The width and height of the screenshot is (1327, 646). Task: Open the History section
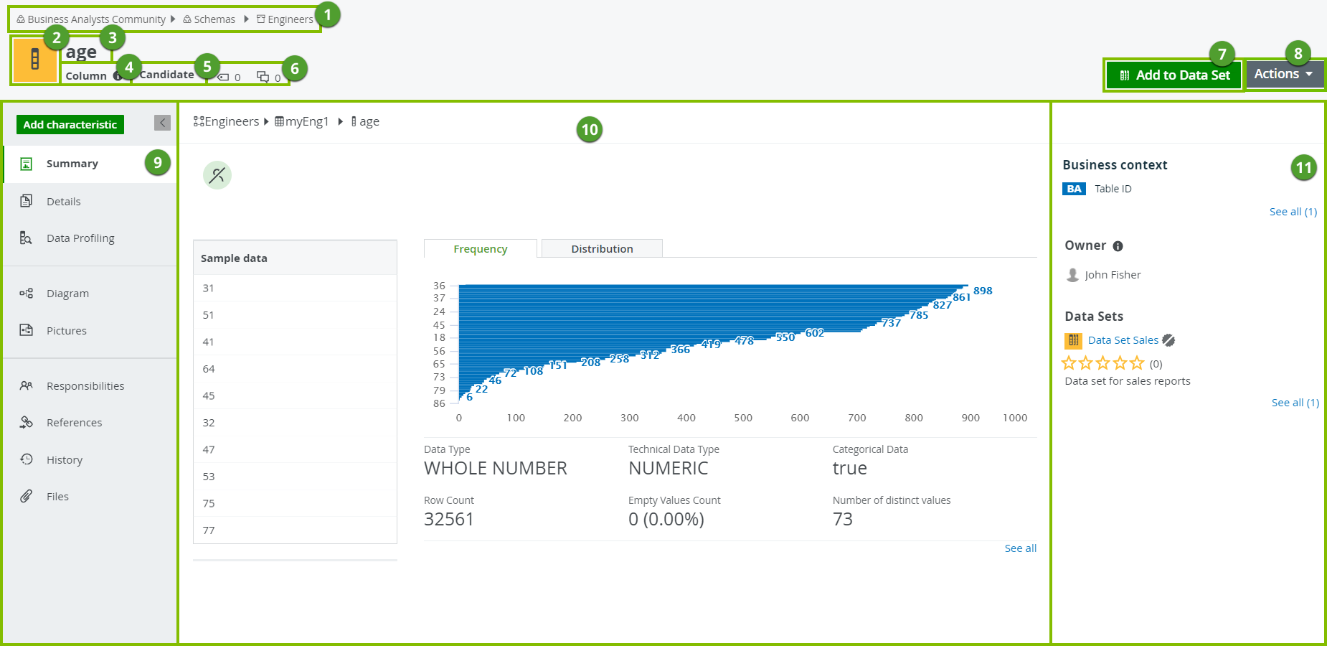[65, 460]
